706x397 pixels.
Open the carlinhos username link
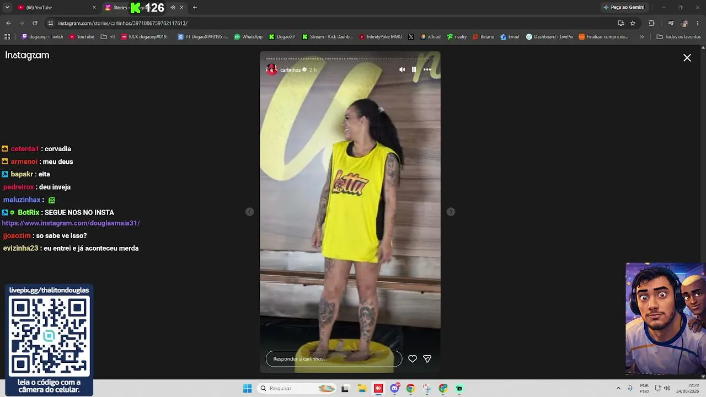(x=290, y=70)
